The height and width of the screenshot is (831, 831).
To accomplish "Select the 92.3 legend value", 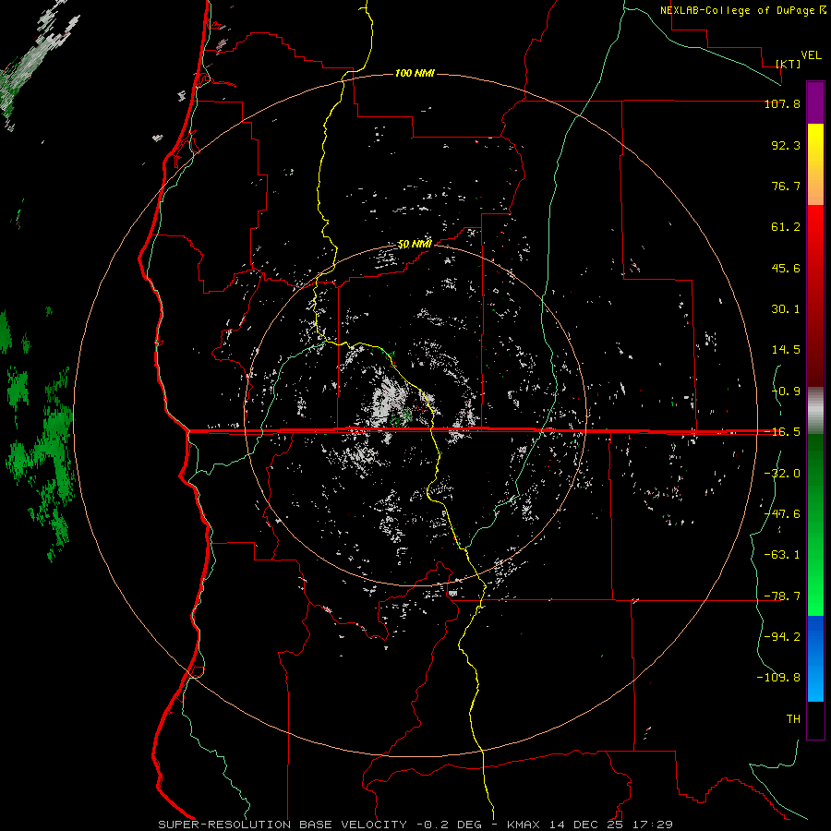I will pyautogui.click(x=786, y=145).
